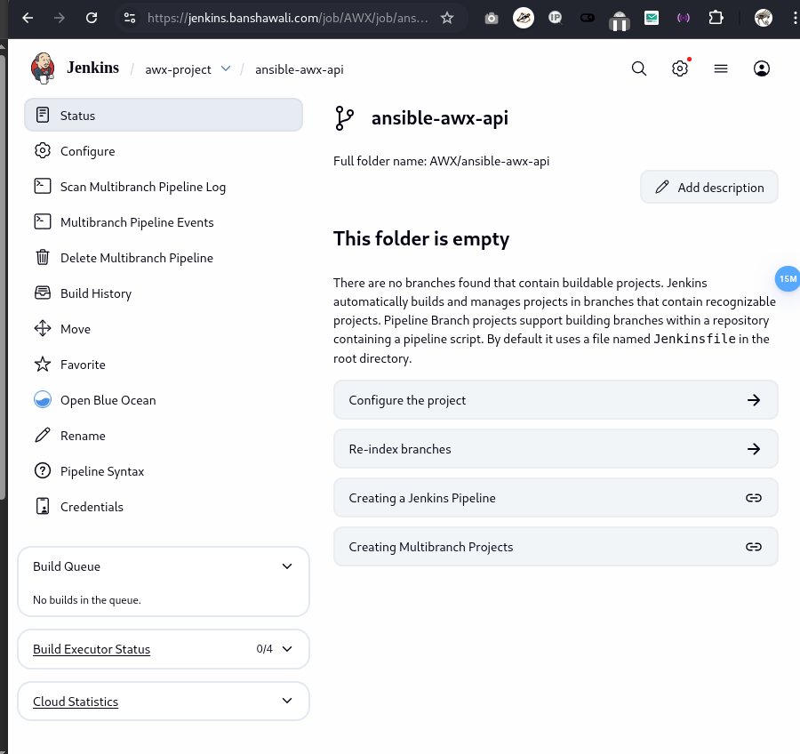Click Re-index branches
Screen dimensions: 800x754
[555, 449]
